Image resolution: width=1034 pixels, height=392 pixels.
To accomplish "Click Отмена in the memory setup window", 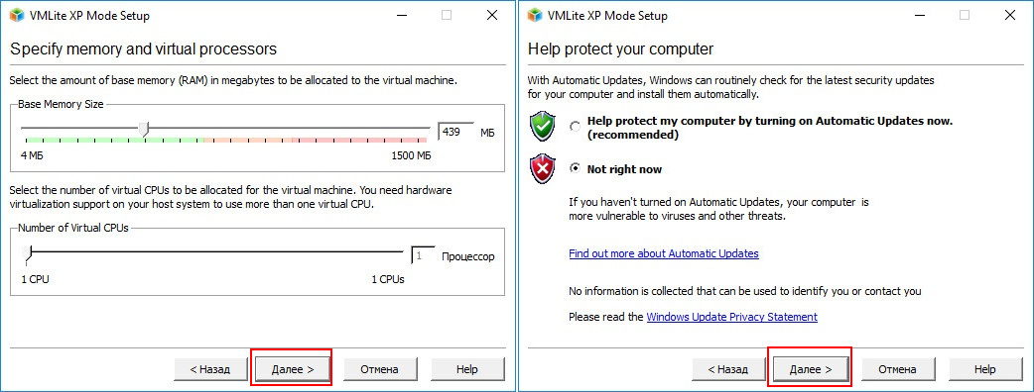I will coord(379,369).
